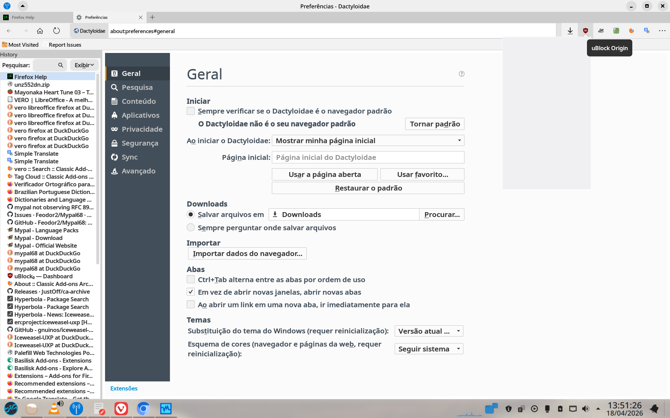Viewport: 670px width, 418px height.
Task: Switch to the Firefox Help tab
Action: pyautogui.click(x=35, y=17)
